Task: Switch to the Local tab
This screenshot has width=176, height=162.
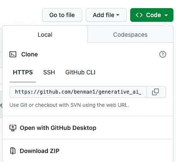Action: (x=45, y=35)
